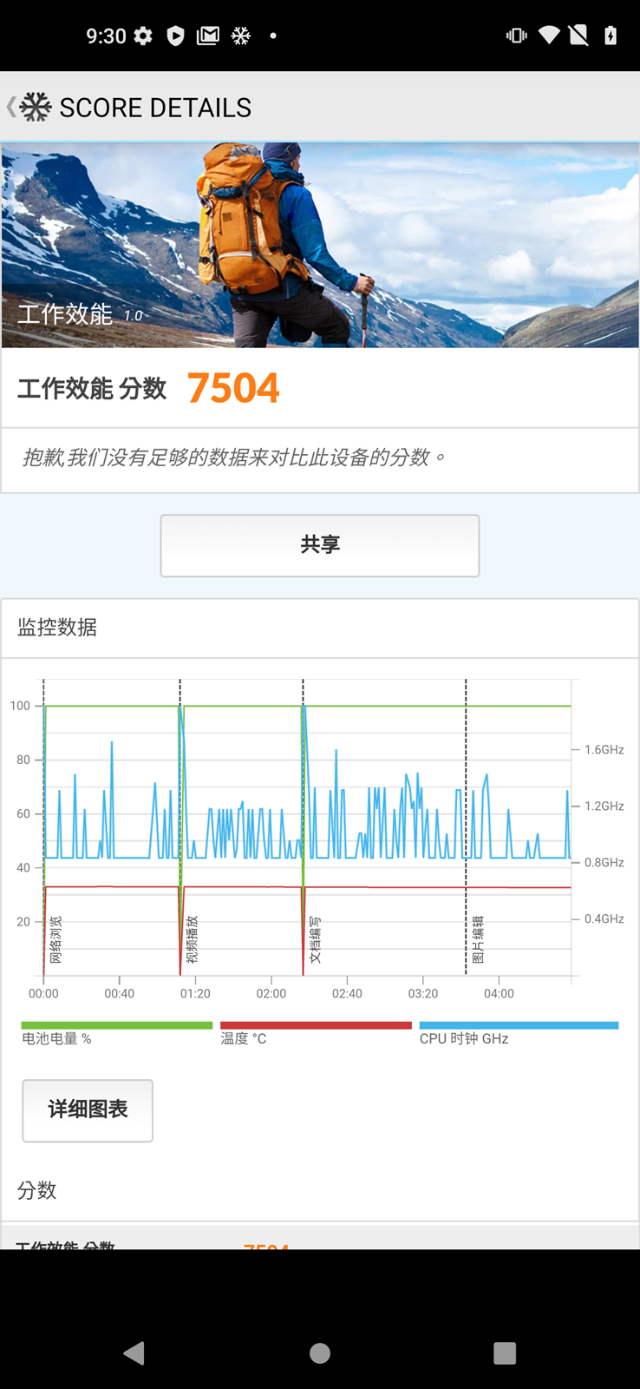The image size is (640, 1389).
Task: Tap the back chevron beside SCORE DETAILS
Action: click(10, 107)
